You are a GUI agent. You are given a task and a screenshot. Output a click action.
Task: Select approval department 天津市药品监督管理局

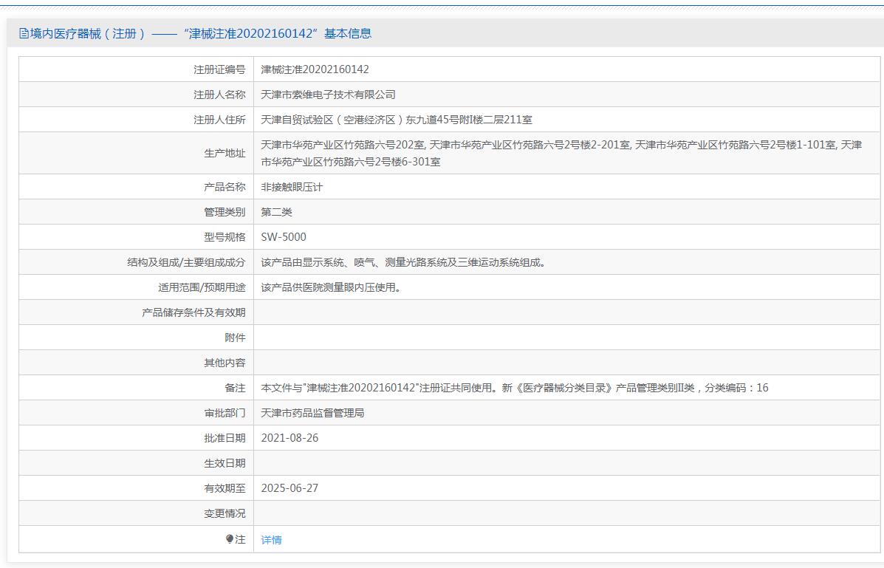(312, 413)
